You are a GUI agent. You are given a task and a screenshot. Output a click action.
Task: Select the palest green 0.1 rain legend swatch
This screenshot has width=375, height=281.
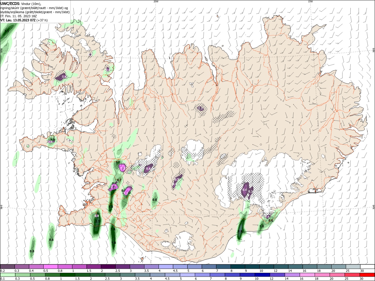click(8, 275)
